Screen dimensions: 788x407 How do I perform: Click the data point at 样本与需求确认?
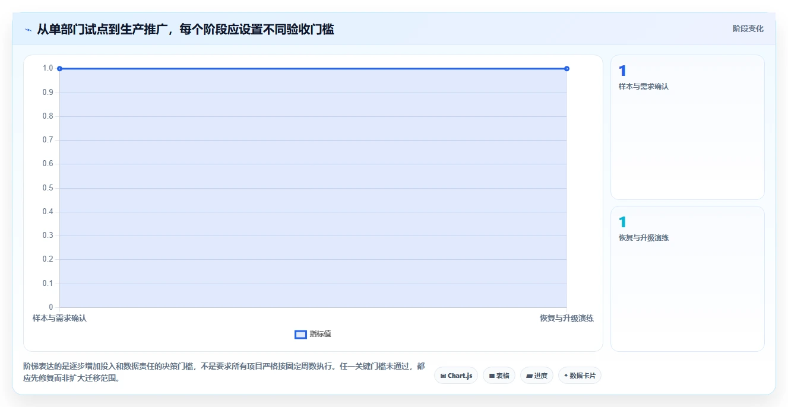[59, 69]
